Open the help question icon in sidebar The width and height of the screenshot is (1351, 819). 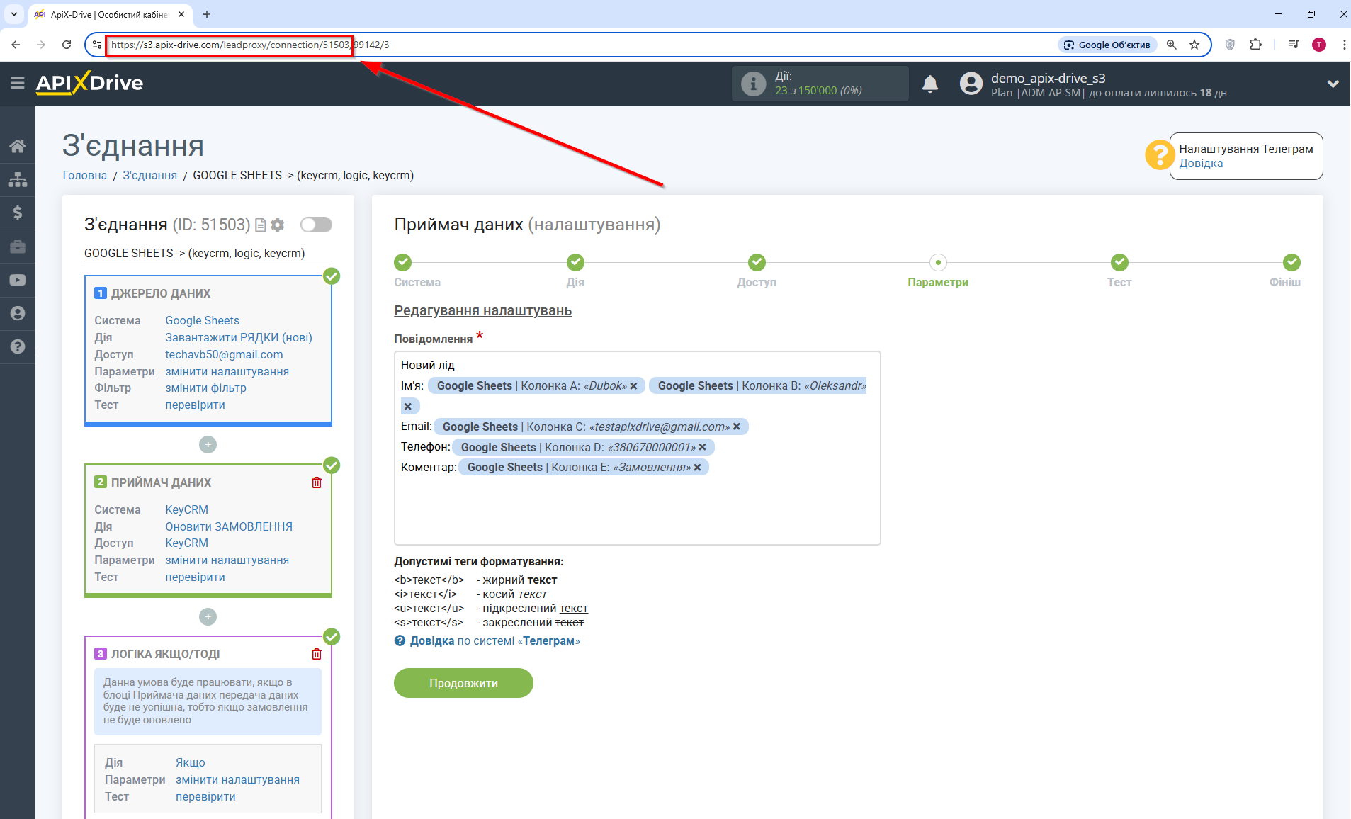click(x=18, y=346)
